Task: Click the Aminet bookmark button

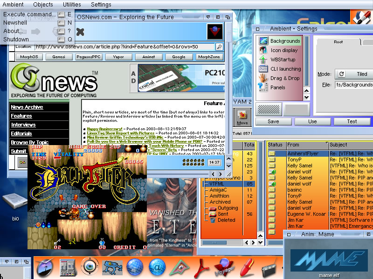Action: point(149,57)
